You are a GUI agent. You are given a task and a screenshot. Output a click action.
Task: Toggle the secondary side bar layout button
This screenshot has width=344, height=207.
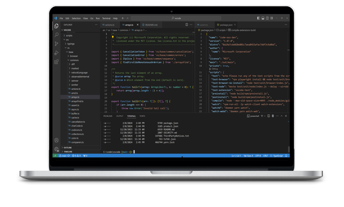pyautogui.click(x=267, y=18)
